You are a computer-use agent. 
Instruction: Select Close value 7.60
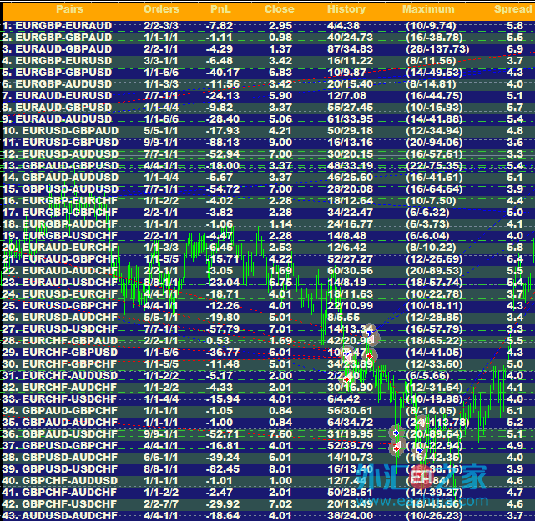(280, 434)
